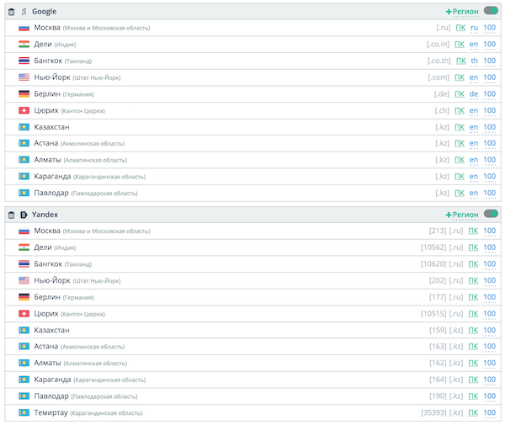The height and width of the screenshot is (425, 505).
Task: Switch ПК device for Google Павлодар
Action: point(460,194)
